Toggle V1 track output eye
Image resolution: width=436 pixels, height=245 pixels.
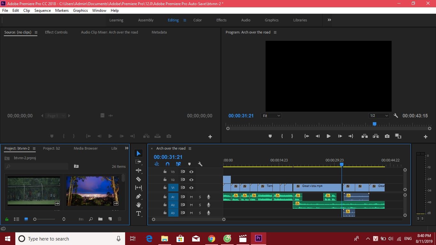pos(191,188)
